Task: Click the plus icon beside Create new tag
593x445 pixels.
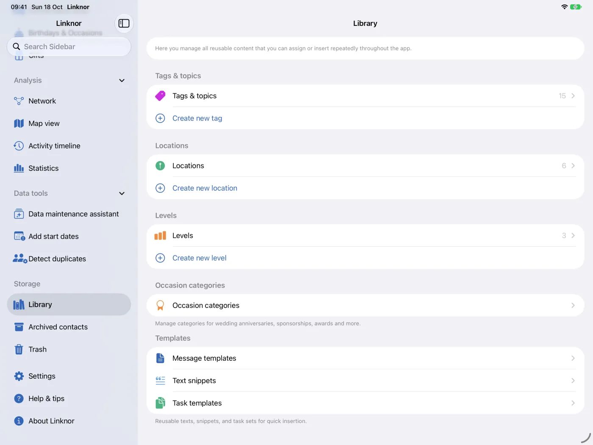Action: pos(160,118)
